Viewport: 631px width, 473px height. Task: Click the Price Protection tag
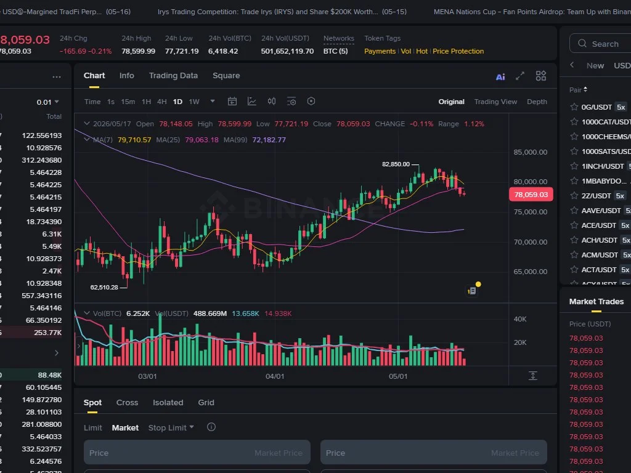[458, 51]
